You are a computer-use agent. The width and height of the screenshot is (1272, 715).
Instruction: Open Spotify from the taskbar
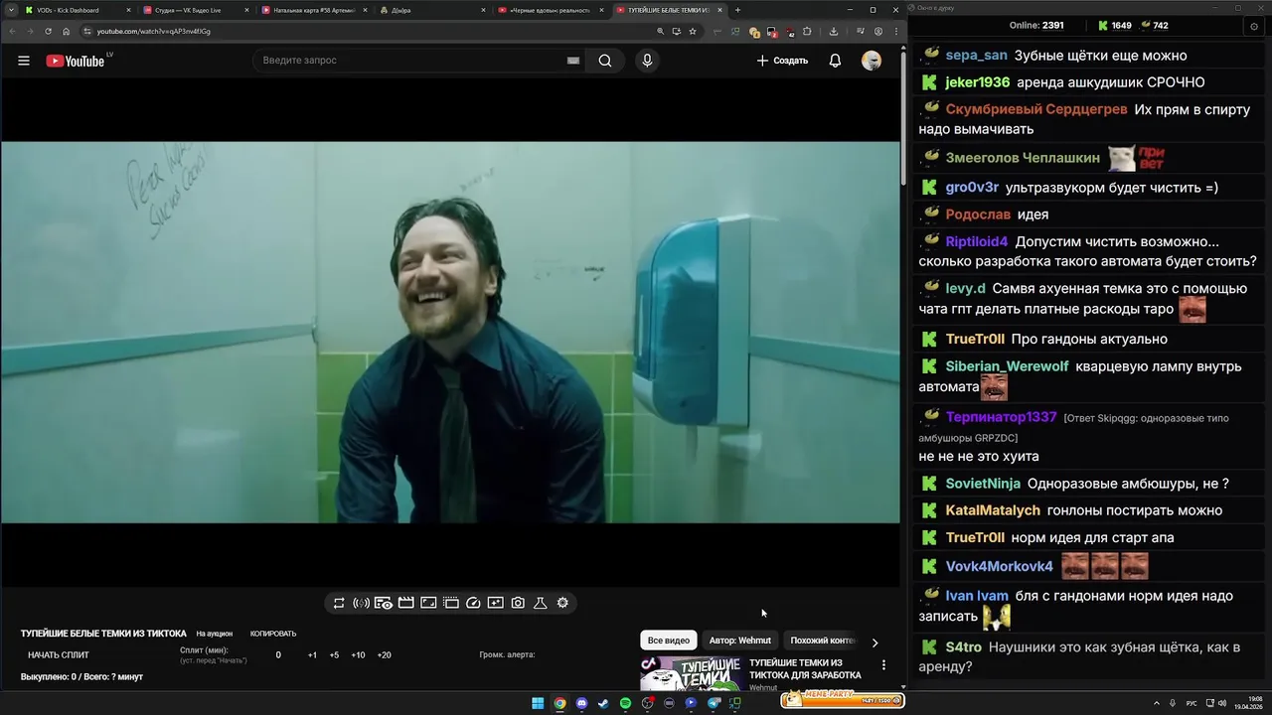(x=625, y=703)
